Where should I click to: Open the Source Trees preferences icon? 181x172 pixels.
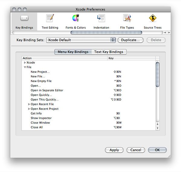(153, 18)
